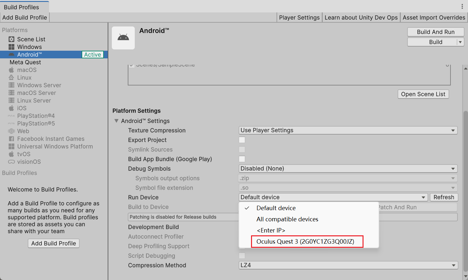Open the Symbol file extension dropdown
The width and height of the screenshot is (468, 280).
coord(348,188)
